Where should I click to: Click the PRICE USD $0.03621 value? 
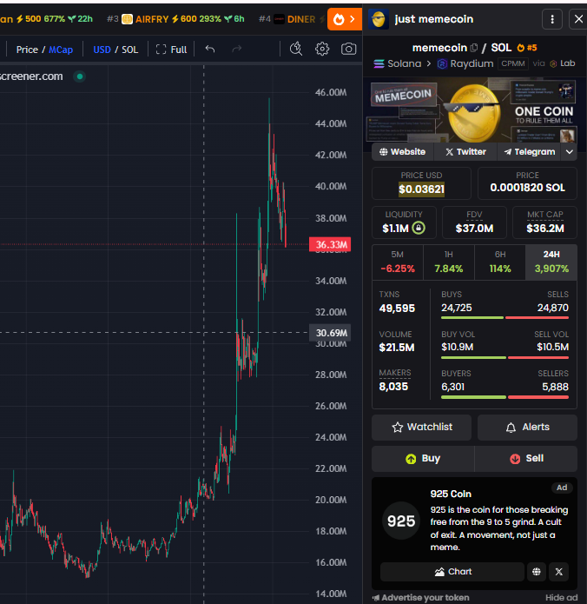point(421,189)
